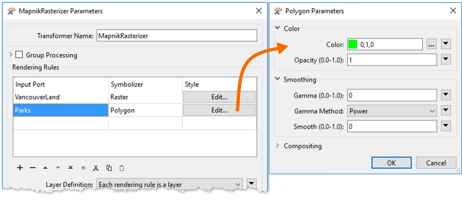
Task: Click the Opacity input field
Action: tap(392, 60)
